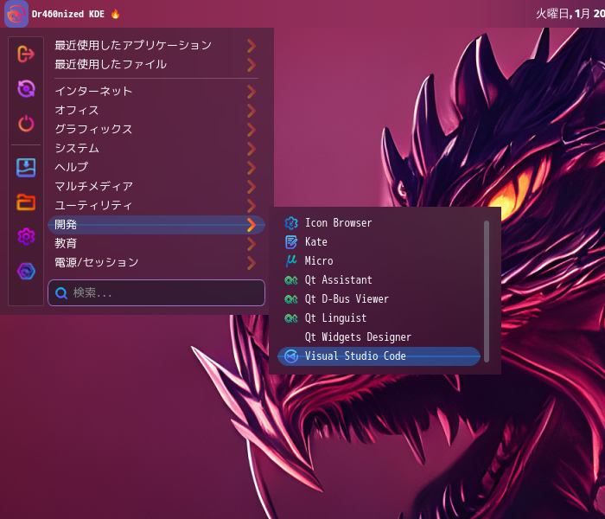Image resolution: width=605 pixels, height=519 pixels.
Task: Click the Visual Studio Code icon
Action: click(291, 356)
